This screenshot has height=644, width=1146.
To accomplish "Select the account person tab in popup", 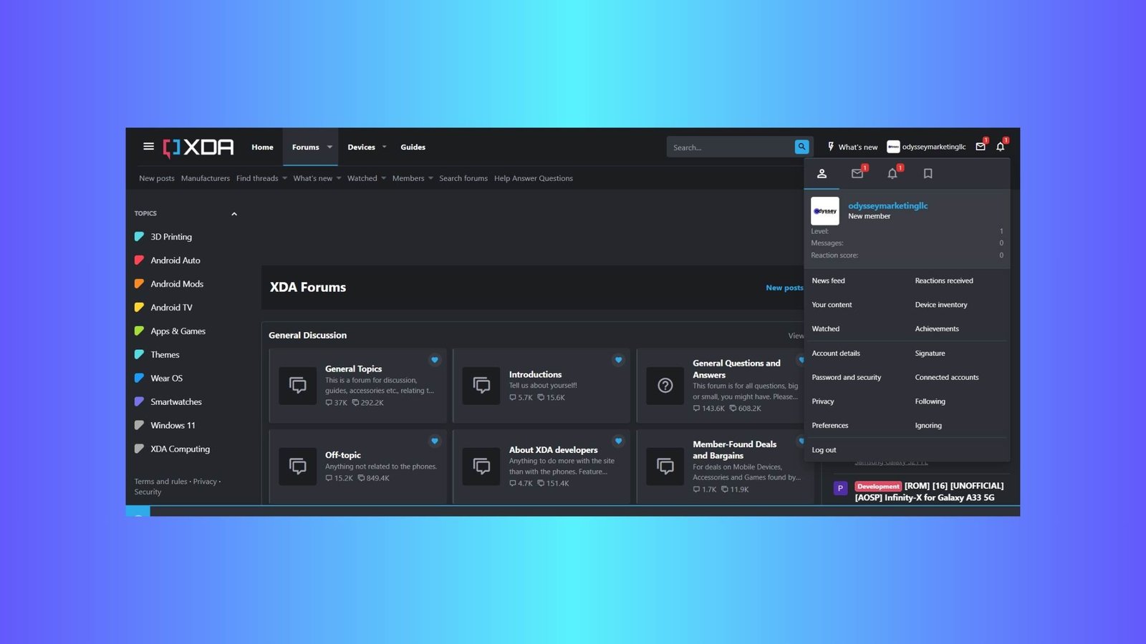I will [822, 174].
